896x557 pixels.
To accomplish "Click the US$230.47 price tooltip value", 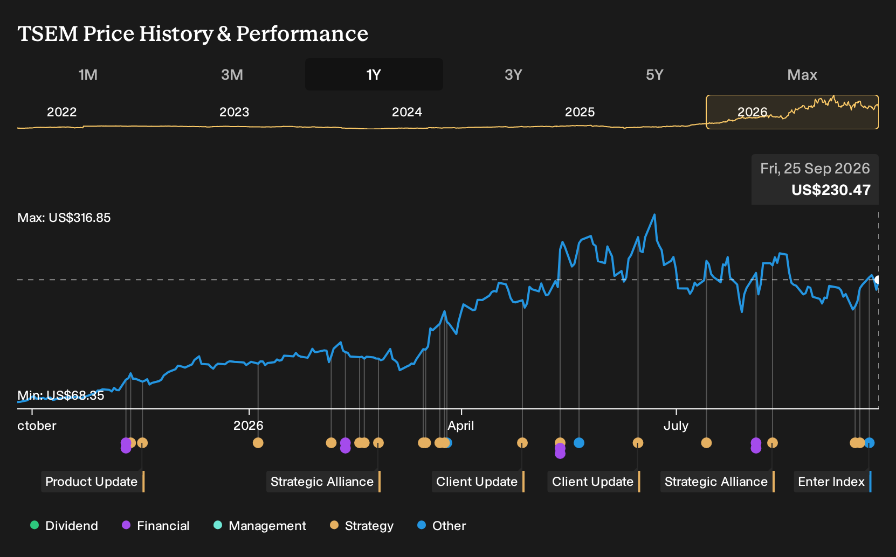I will click(831, 190).
